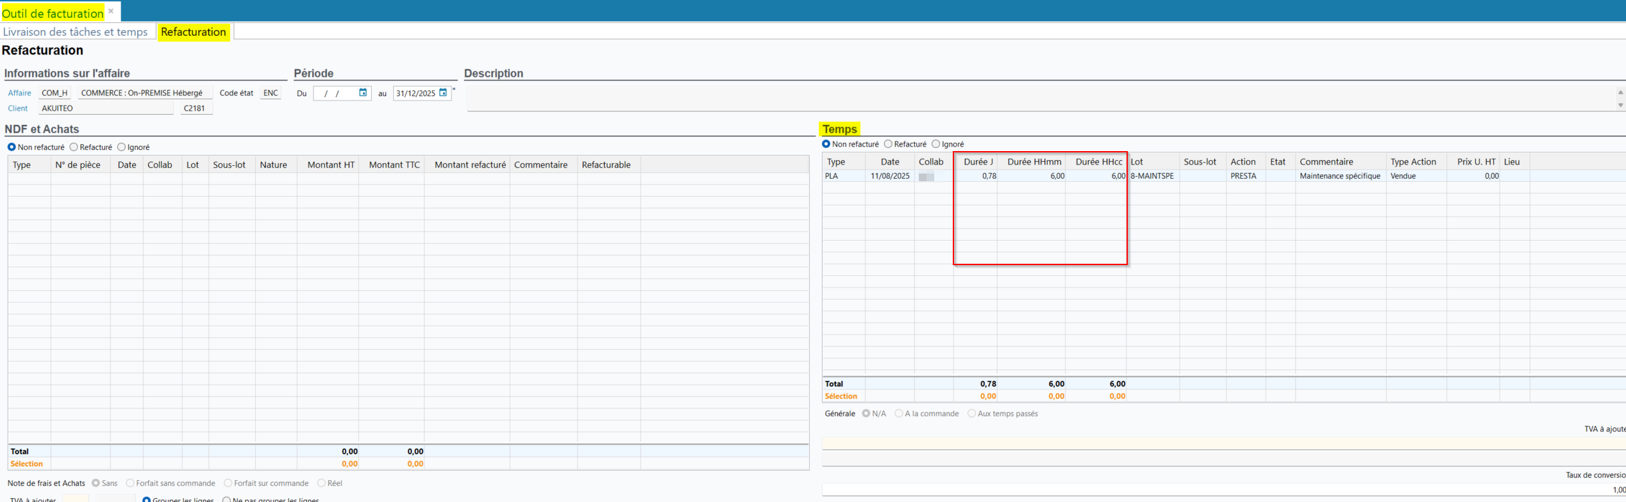Select Refacturé in NDF et Achats
1626x502 pixels.
pos(74,147)
